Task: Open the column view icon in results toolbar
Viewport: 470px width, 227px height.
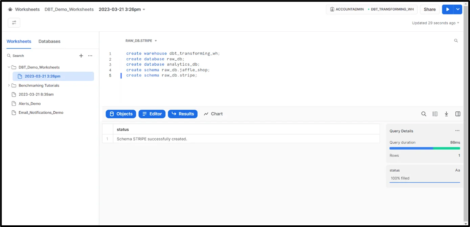Action: point(435,114)
